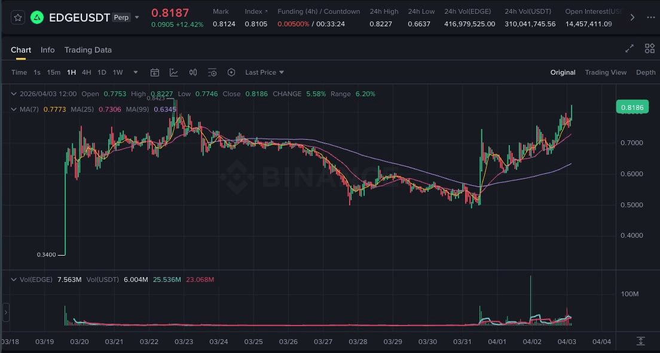660x353 pixels.
Task: Open the grid layout icon near Depth
Action: pos(649,48)
